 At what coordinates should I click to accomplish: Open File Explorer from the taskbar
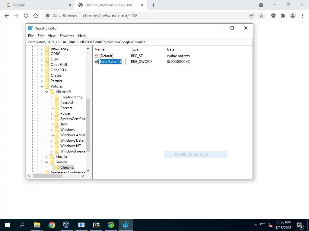37,225
